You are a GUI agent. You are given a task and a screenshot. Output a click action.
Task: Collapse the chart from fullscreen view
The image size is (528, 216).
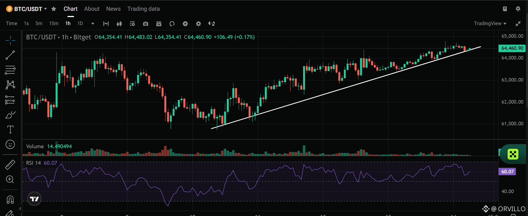518,24
